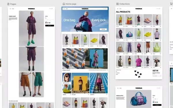
Task: Click the arrow icon next to COLLAB
Action: (88, 94)
